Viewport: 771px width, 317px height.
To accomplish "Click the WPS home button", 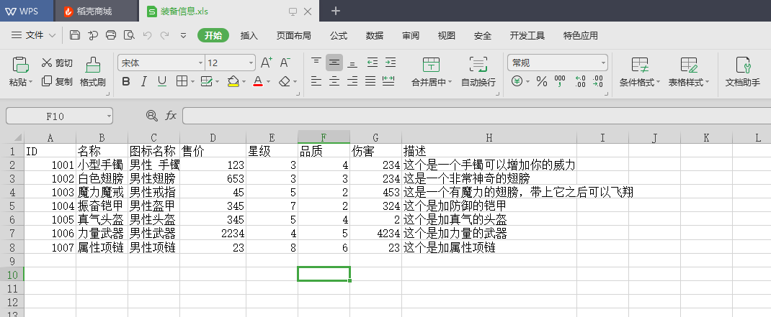I will coord(27,11).
